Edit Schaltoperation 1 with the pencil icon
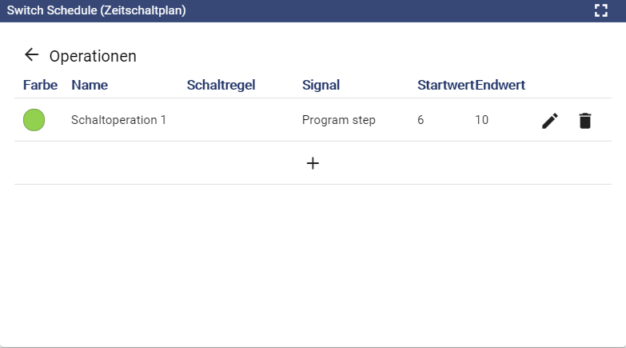This screenshot has height=348, width=626. 550,121
